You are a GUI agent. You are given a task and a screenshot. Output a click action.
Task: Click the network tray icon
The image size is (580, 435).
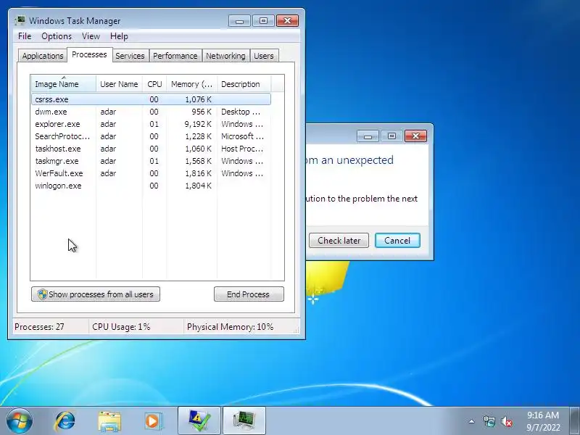pyautogui.click(x=489, y=421)
